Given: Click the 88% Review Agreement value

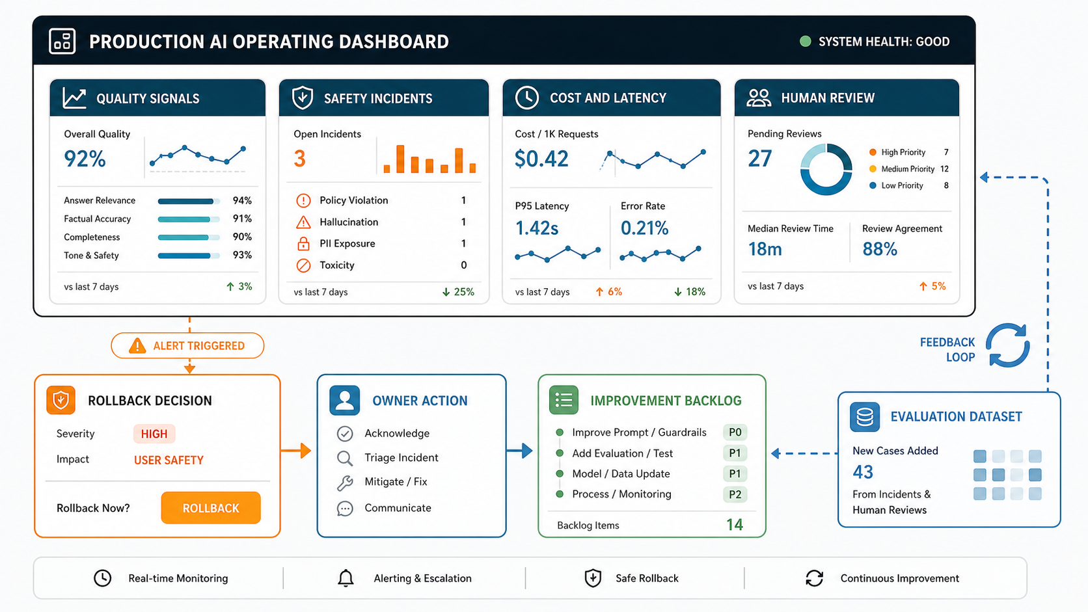Looking at the screenshot, I should click(880, 249).
